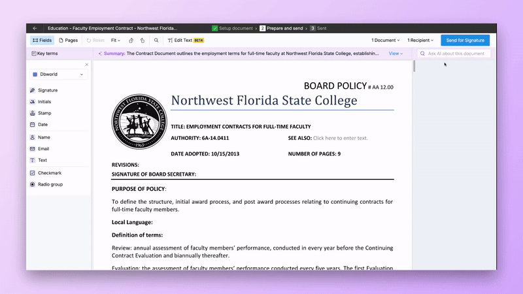This screenshot has width=523, height=294.
Task: Open the Fit zoom dropdown
Action: (116, 41)
